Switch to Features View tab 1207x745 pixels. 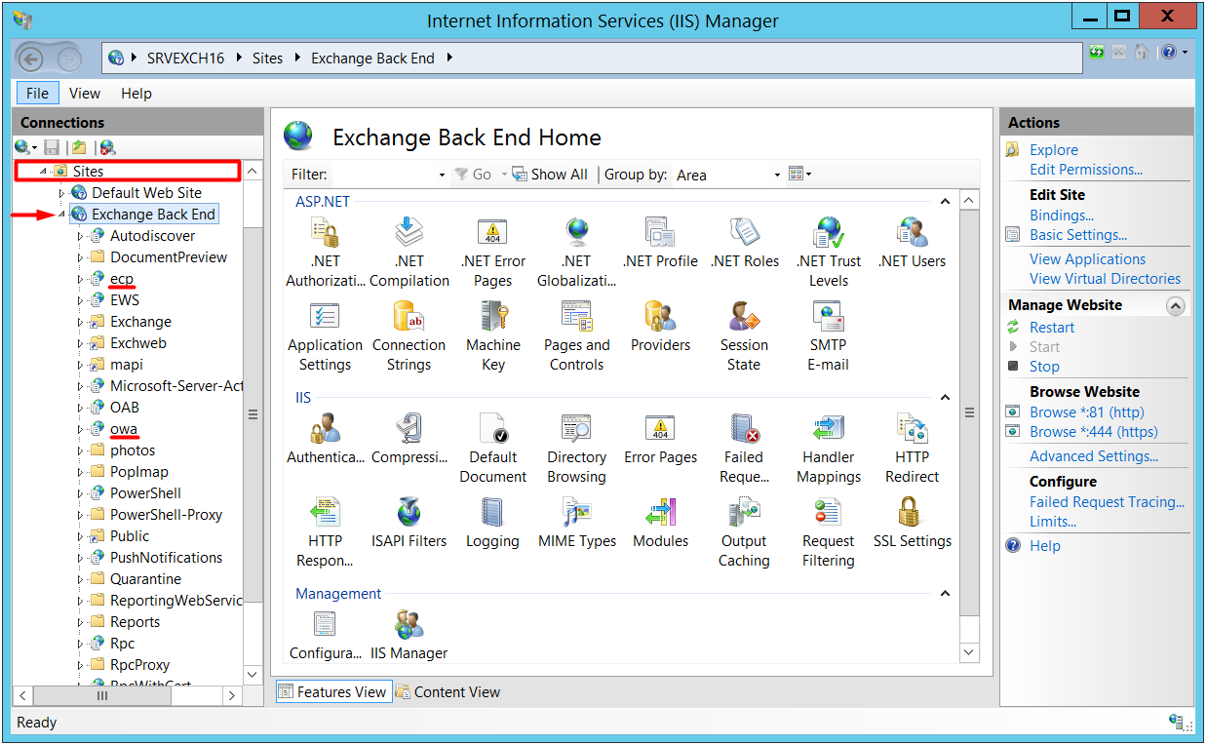pyautogui.click(x=332, y=692)
